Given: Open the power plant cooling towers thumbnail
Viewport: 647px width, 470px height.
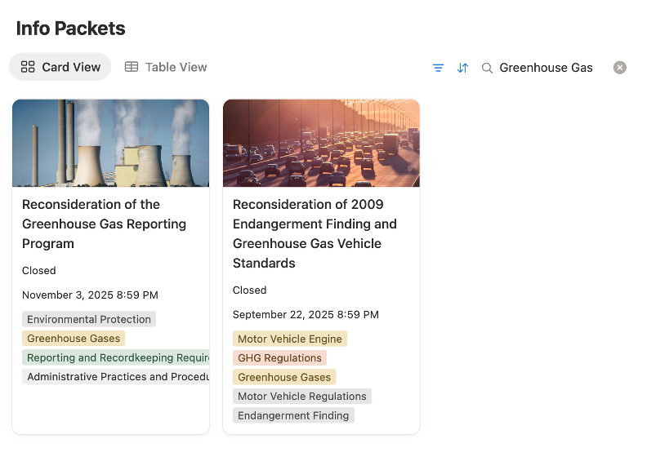Looking at the screenshot, I should point(110,144).
